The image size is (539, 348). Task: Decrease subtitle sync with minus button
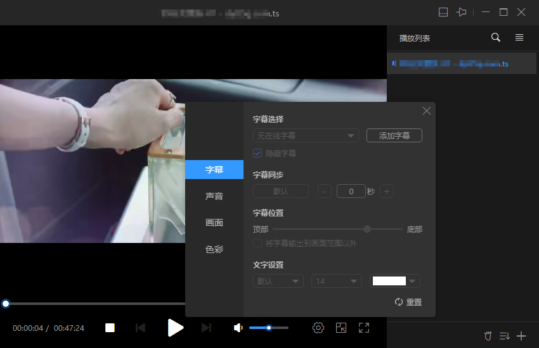[324, 191]
